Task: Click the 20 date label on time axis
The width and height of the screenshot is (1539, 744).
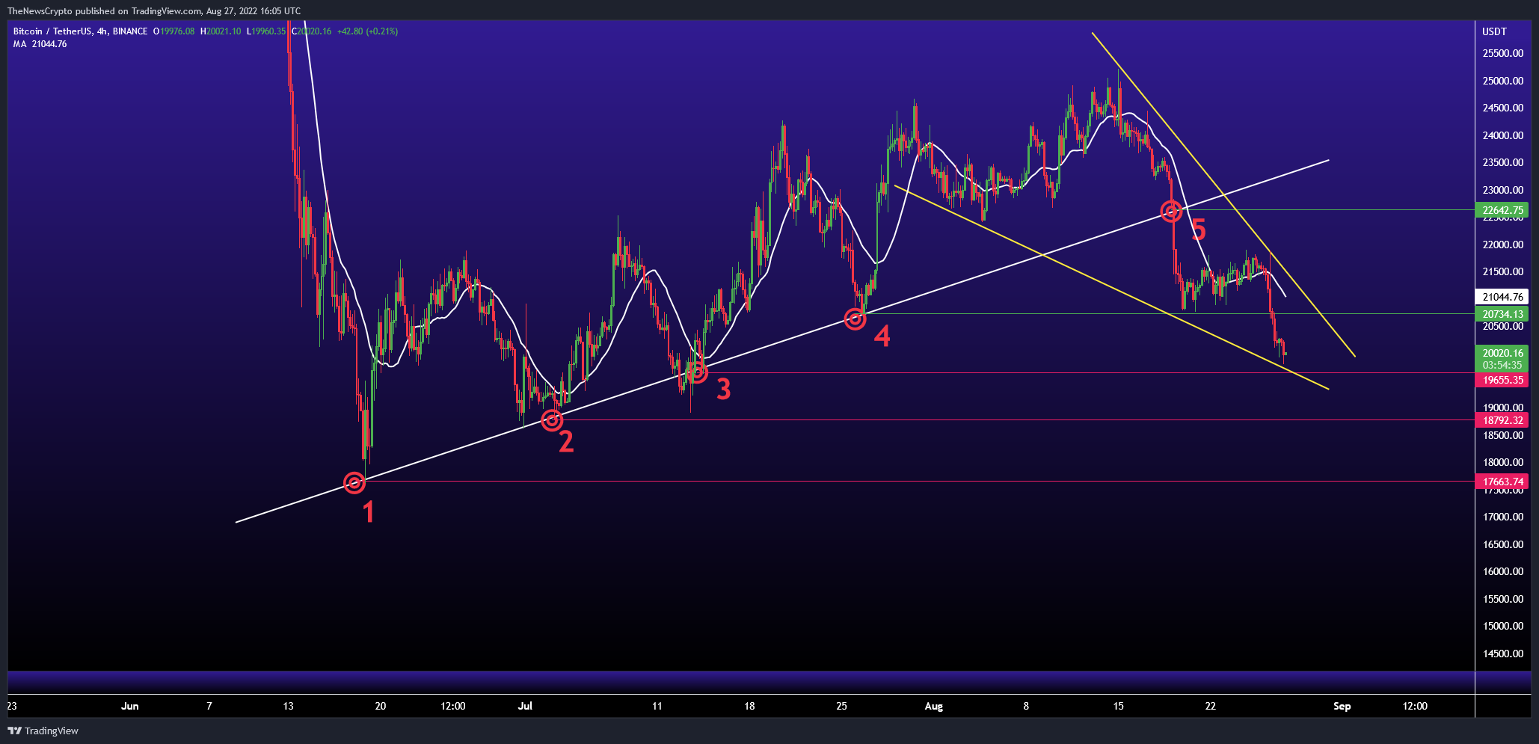Action: coord(381,706)
